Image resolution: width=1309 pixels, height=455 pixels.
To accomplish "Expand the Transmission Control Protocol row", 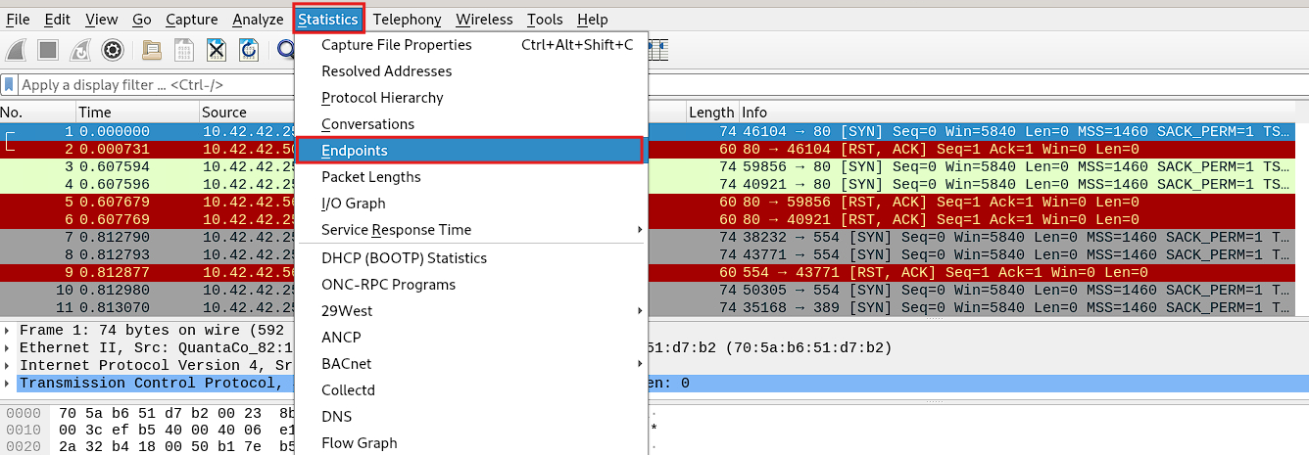I will 9,384.
